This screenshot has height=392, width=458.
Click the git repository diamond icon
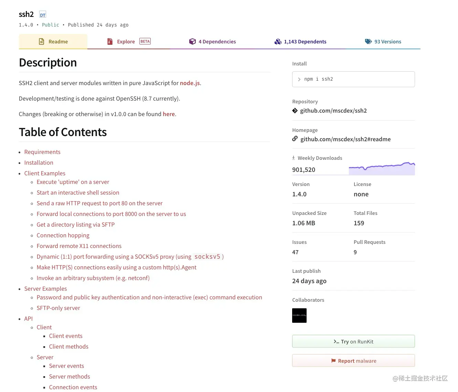(x=295, y=111)
